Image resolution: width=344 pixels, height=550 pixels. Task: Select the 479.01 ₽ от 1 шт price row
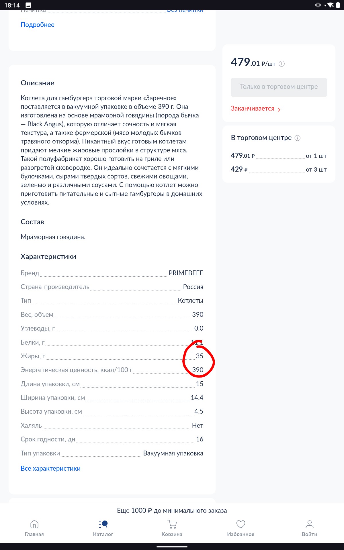pyautogui.click(x=279, y=156)
